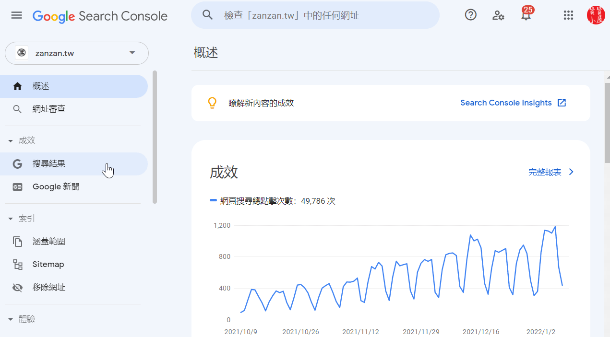Click the 2021/11/12 axis date label
Screen dimensions: 610x337
click(360, 332)
